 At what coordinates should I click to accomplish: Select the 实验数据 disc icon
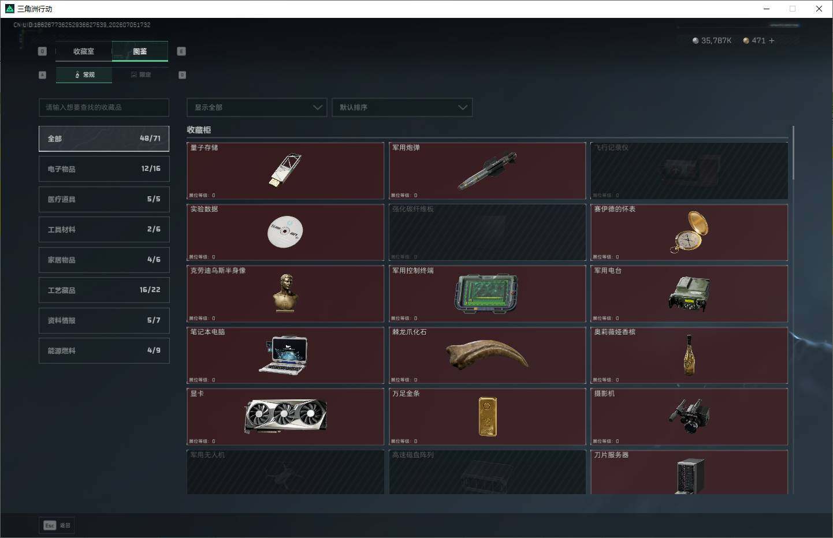pos(285,232)
